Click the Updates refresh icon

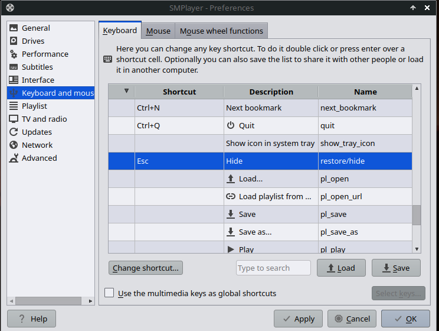click(x=14, y=132)
